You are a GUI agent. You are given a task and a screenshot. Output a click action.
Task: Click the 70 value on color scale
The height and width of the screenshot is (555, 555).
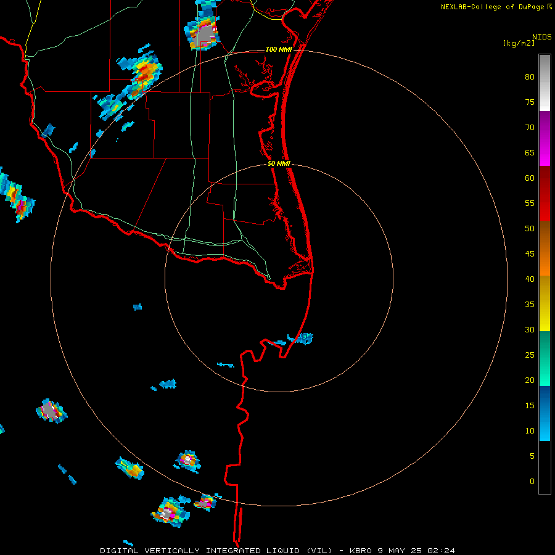click(530, 128)
